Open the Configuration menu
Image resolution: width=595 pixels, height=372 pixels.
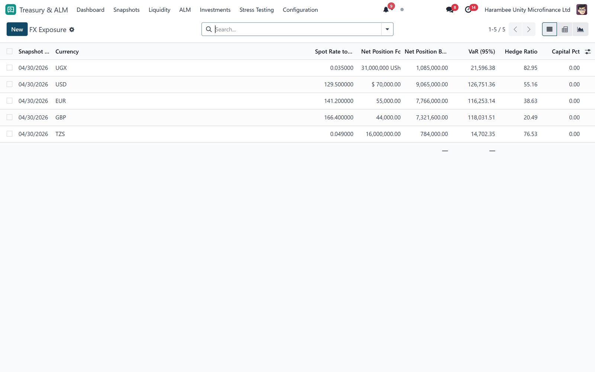click(x=300, y=10)
